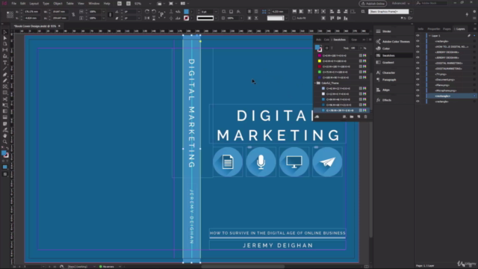Click the document icon on book cover
Screen dimensions: 478x269
coord(228,162)
